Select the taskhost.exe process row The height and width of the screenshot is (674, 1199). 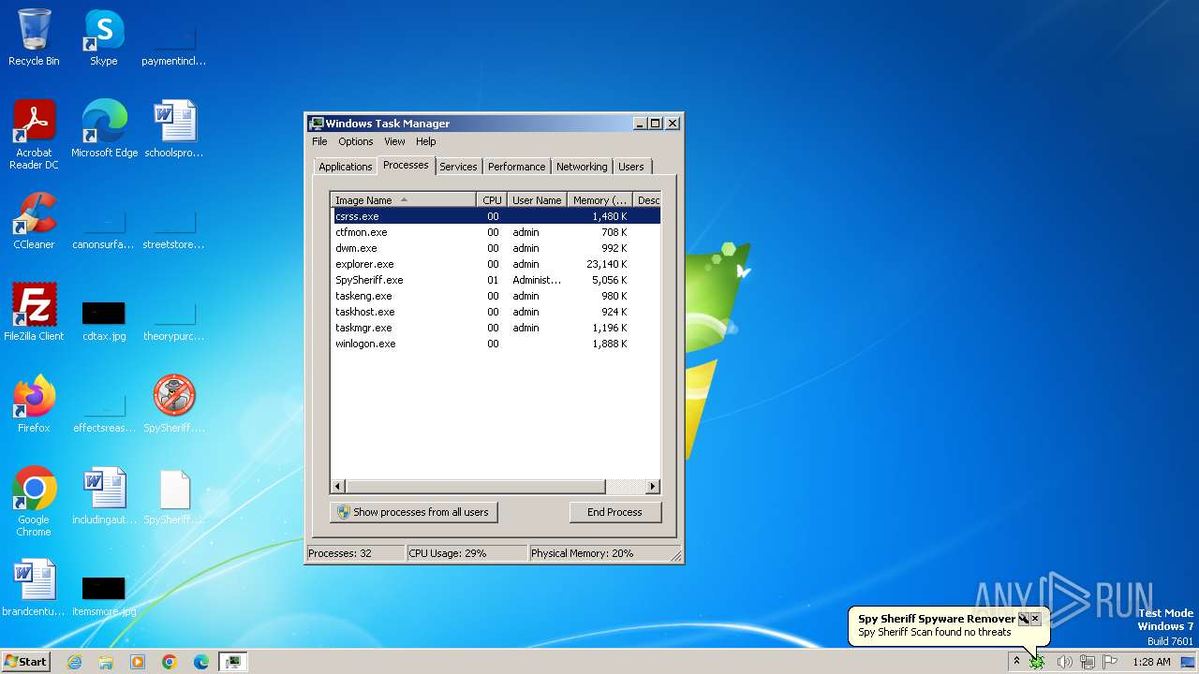[x=496, y=312]
